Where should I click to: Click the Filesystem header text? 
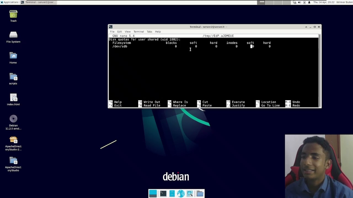(x=122, y=43)
